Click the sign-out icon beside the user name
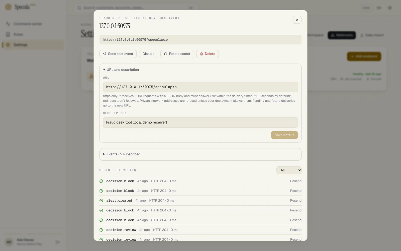The height and width of the screenshot is (251, 401). pos(58,242)
